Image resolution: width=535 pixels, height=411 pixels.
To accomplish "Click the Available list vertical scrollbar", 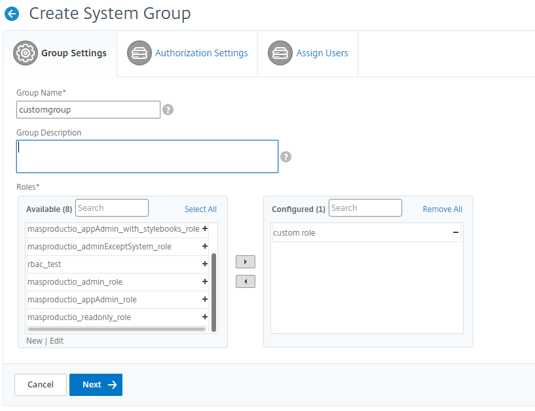I will coord(214,293).
